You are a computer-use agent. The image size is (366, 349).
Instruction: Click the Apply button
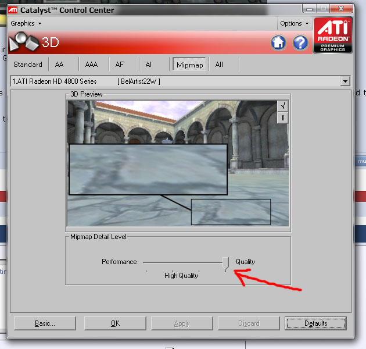(182, 323)
